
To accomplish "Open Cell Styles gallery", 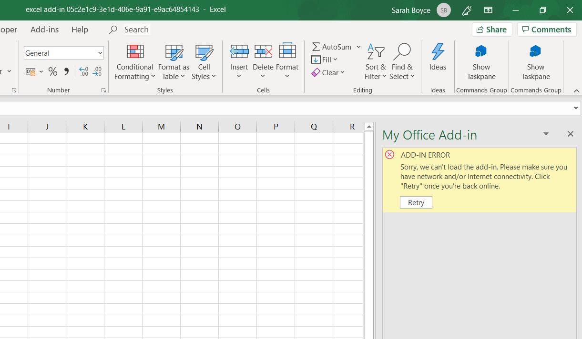I will click(204, 62).
